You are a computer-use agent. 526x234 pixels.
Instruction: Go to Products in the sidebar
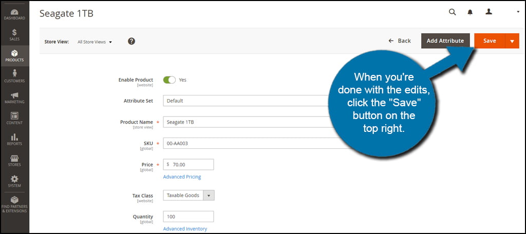click(x=14, y=55)
